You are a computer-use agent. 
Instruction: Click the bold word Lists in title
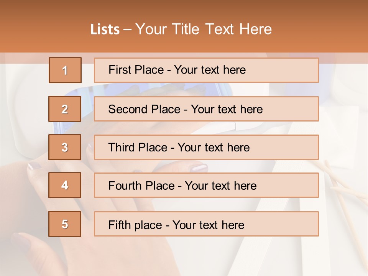[x=105, y=30]
